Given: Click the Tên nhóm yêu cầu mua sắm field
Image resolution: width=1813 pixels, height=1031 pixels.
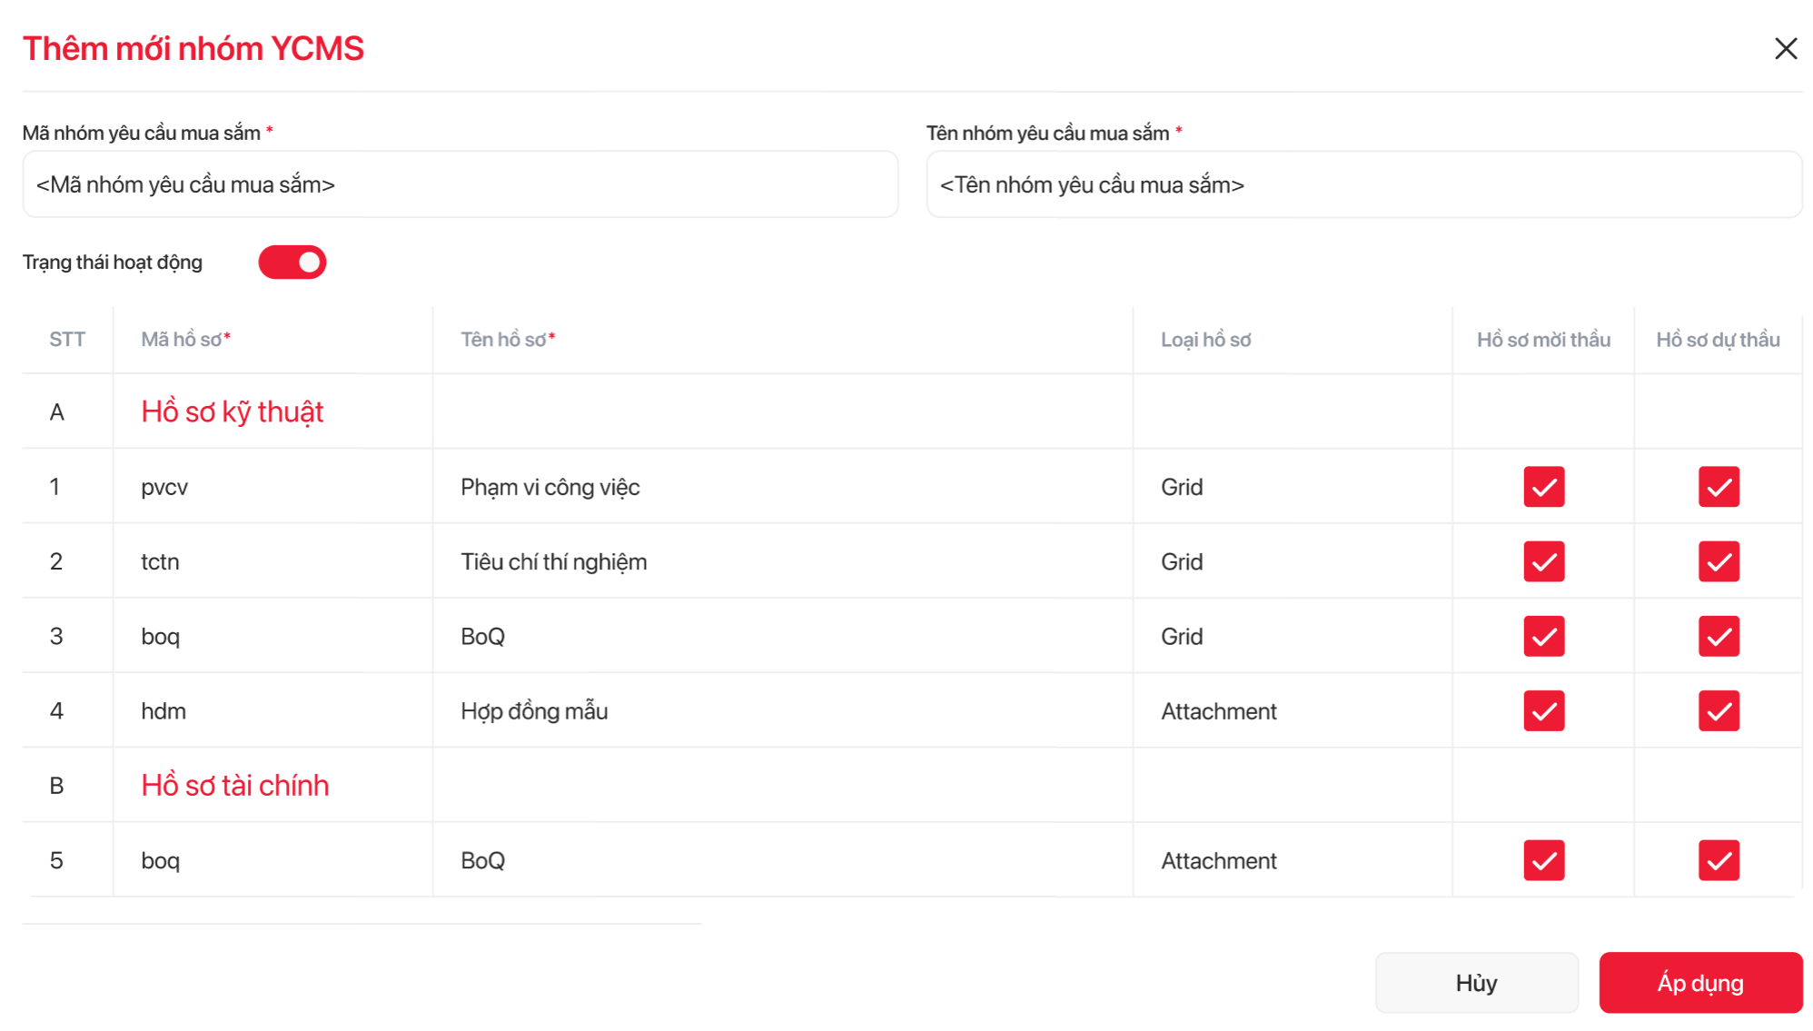Looking at the screenshot, I should (1363, 185).
